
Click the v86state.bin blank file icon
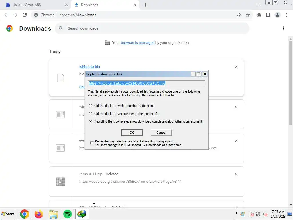pyautogui.click(x=61, y=78)
